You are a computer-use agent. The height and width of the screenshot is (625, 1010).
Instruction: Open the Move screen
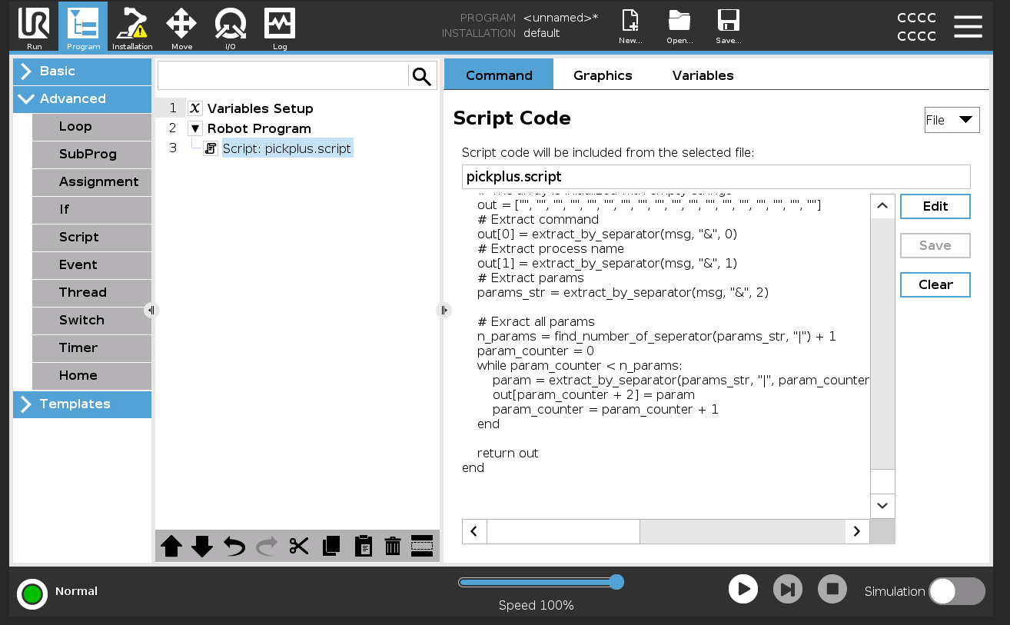coord(181,28)
